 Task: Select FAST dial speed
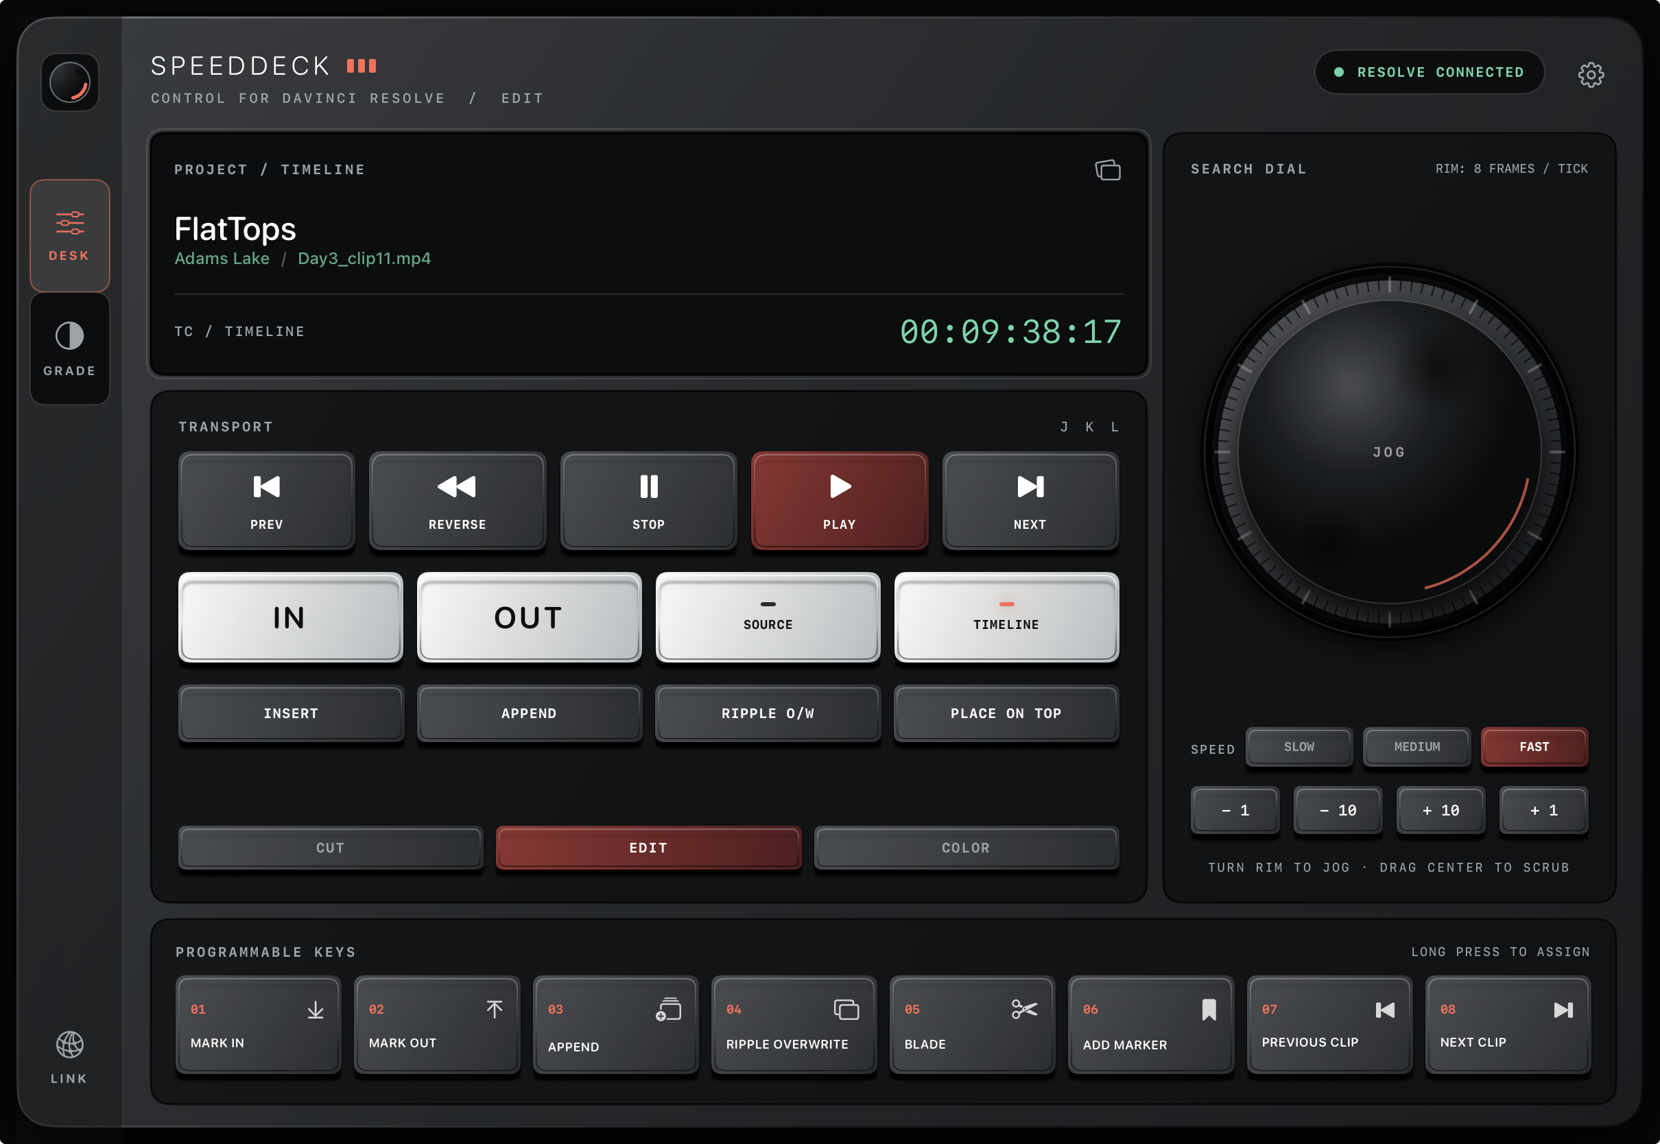point(1534,747)
